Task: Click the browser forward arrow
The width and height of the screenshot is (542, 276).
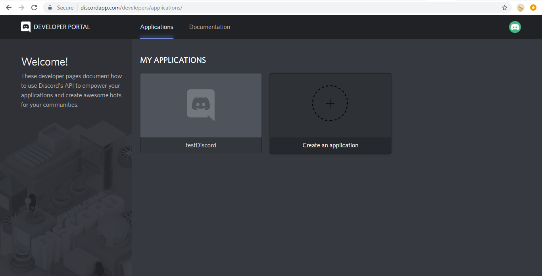Action: point(21,8)
